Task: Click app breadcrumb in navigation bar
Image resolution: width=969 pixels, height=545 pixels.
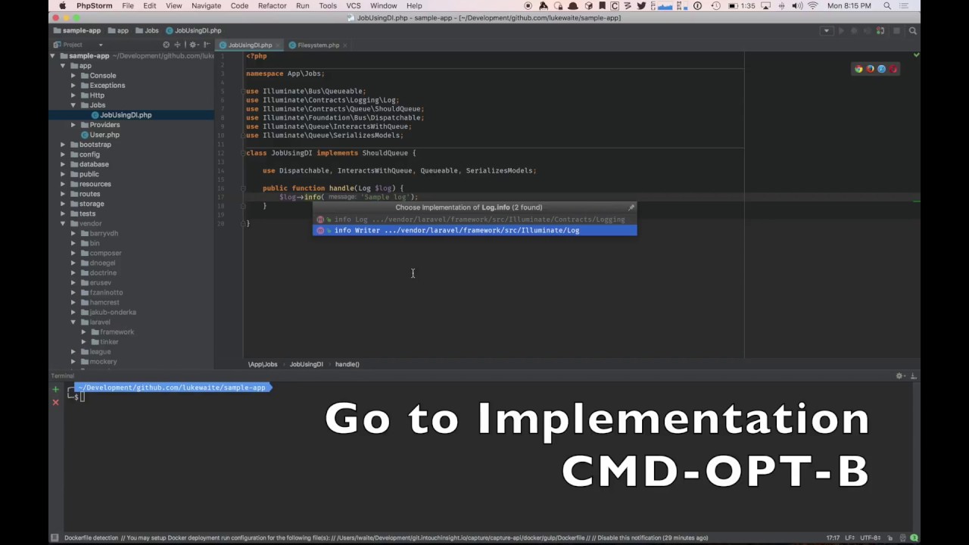Action: [x=118, y=31]
